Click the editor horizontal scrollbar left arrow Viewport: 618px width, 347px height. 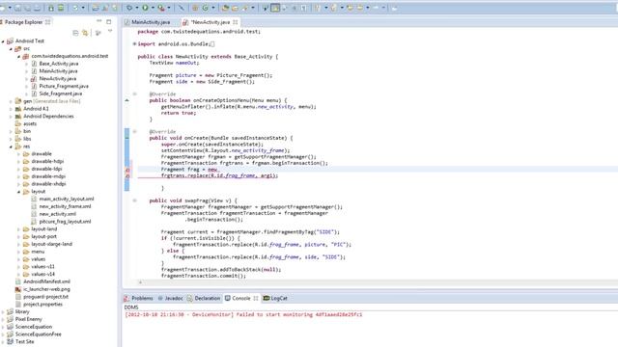tap(140, 282)
